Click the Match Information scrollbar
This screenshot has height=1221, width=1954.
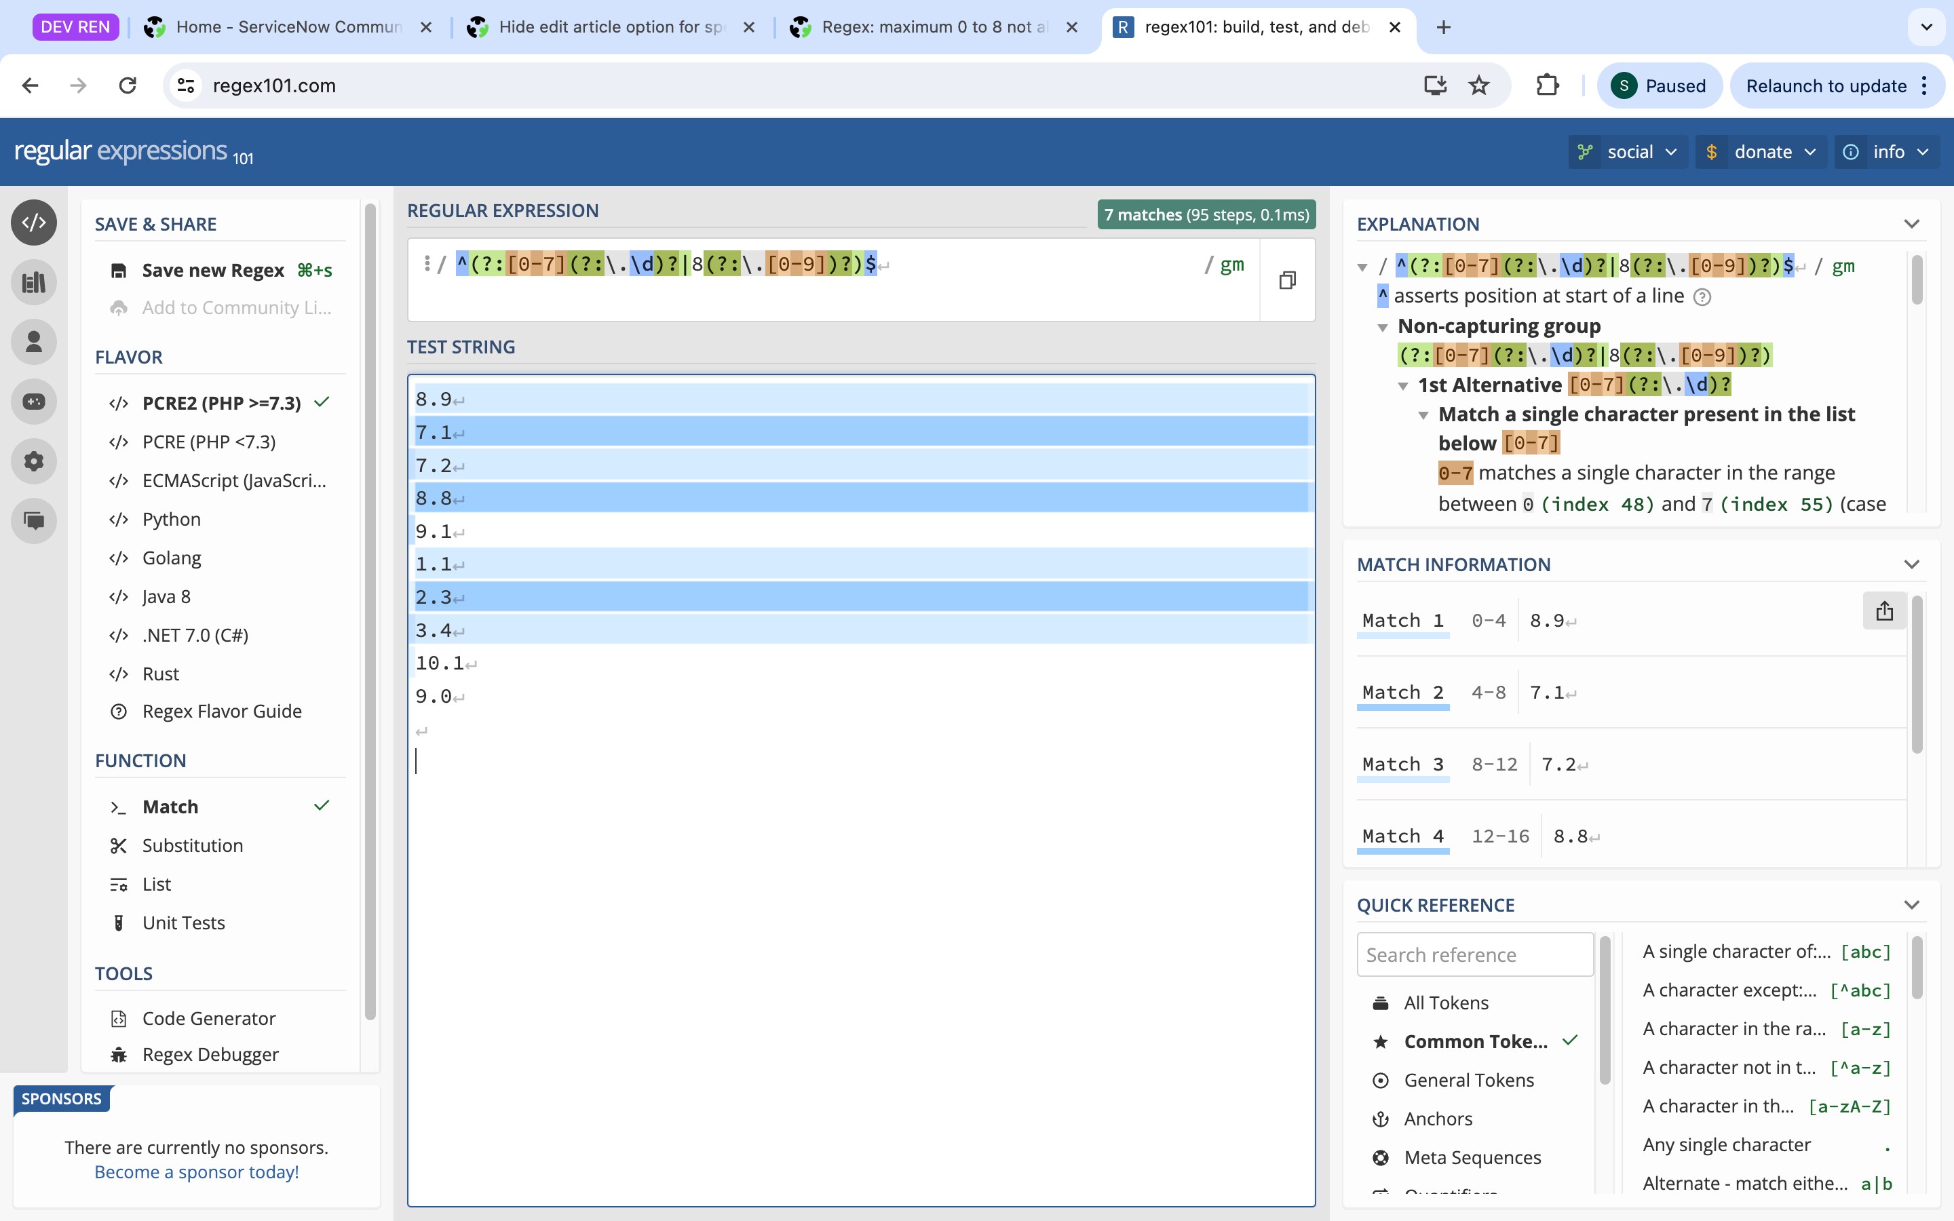[x=1916, y=674]
